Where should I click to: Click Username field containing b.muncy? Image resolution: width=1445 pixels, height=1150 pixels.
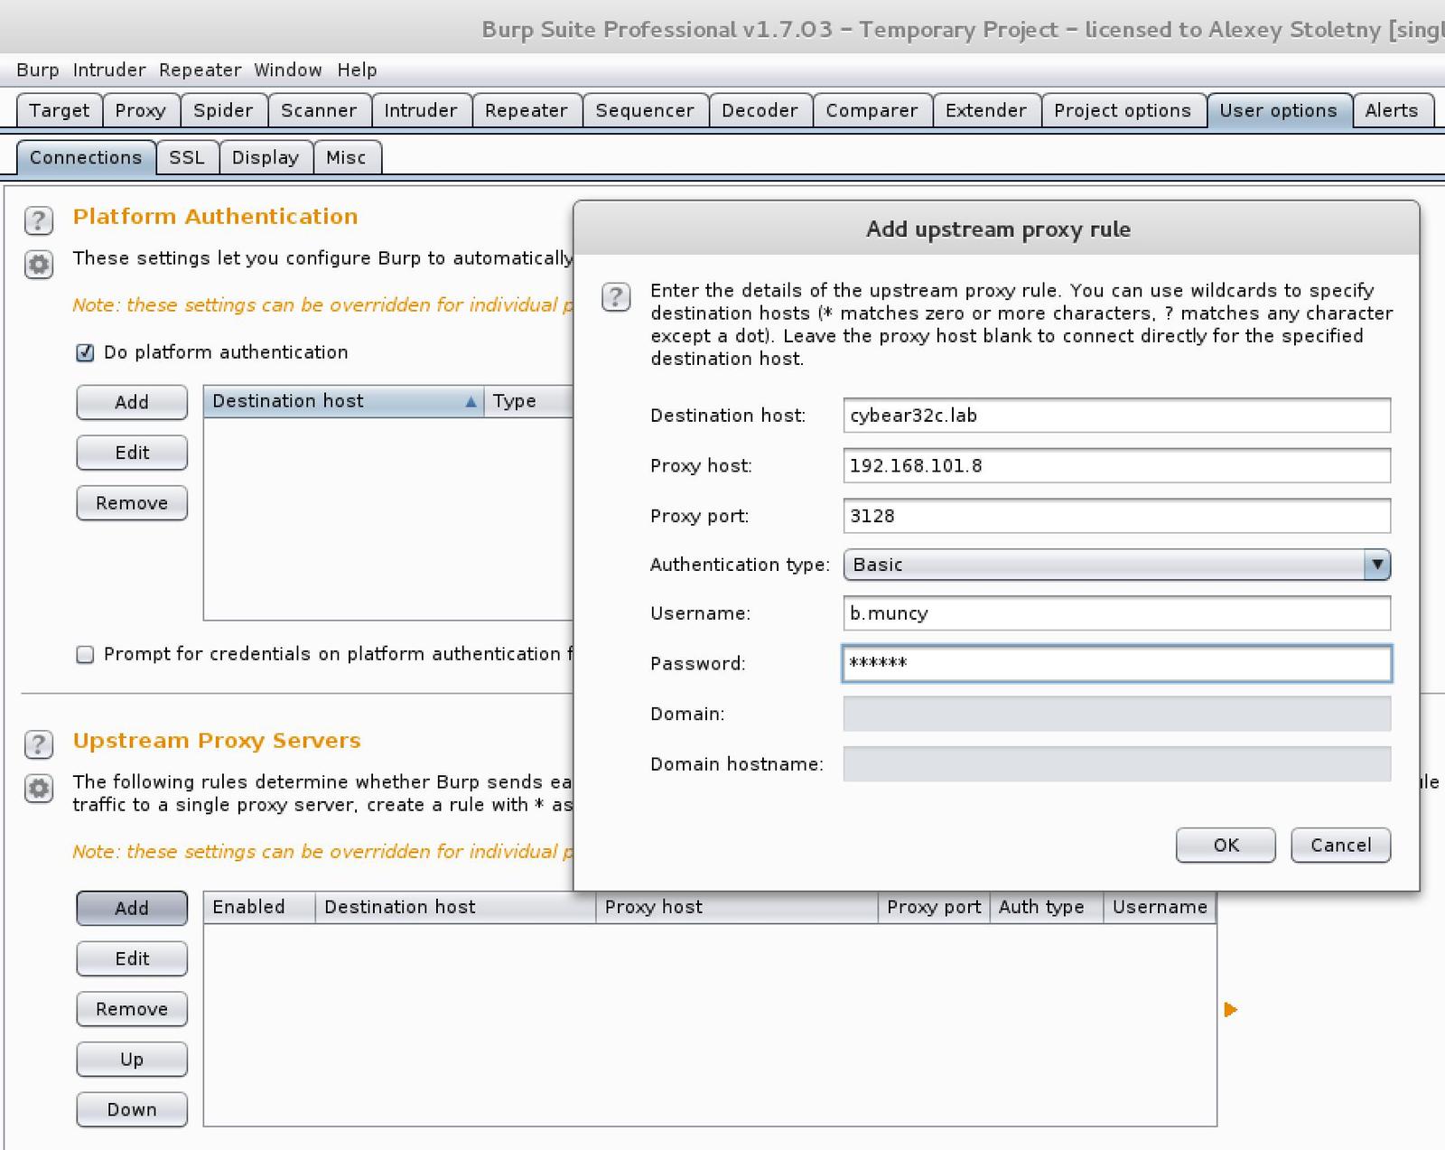pyautogui.click(x=1116, y=613)
